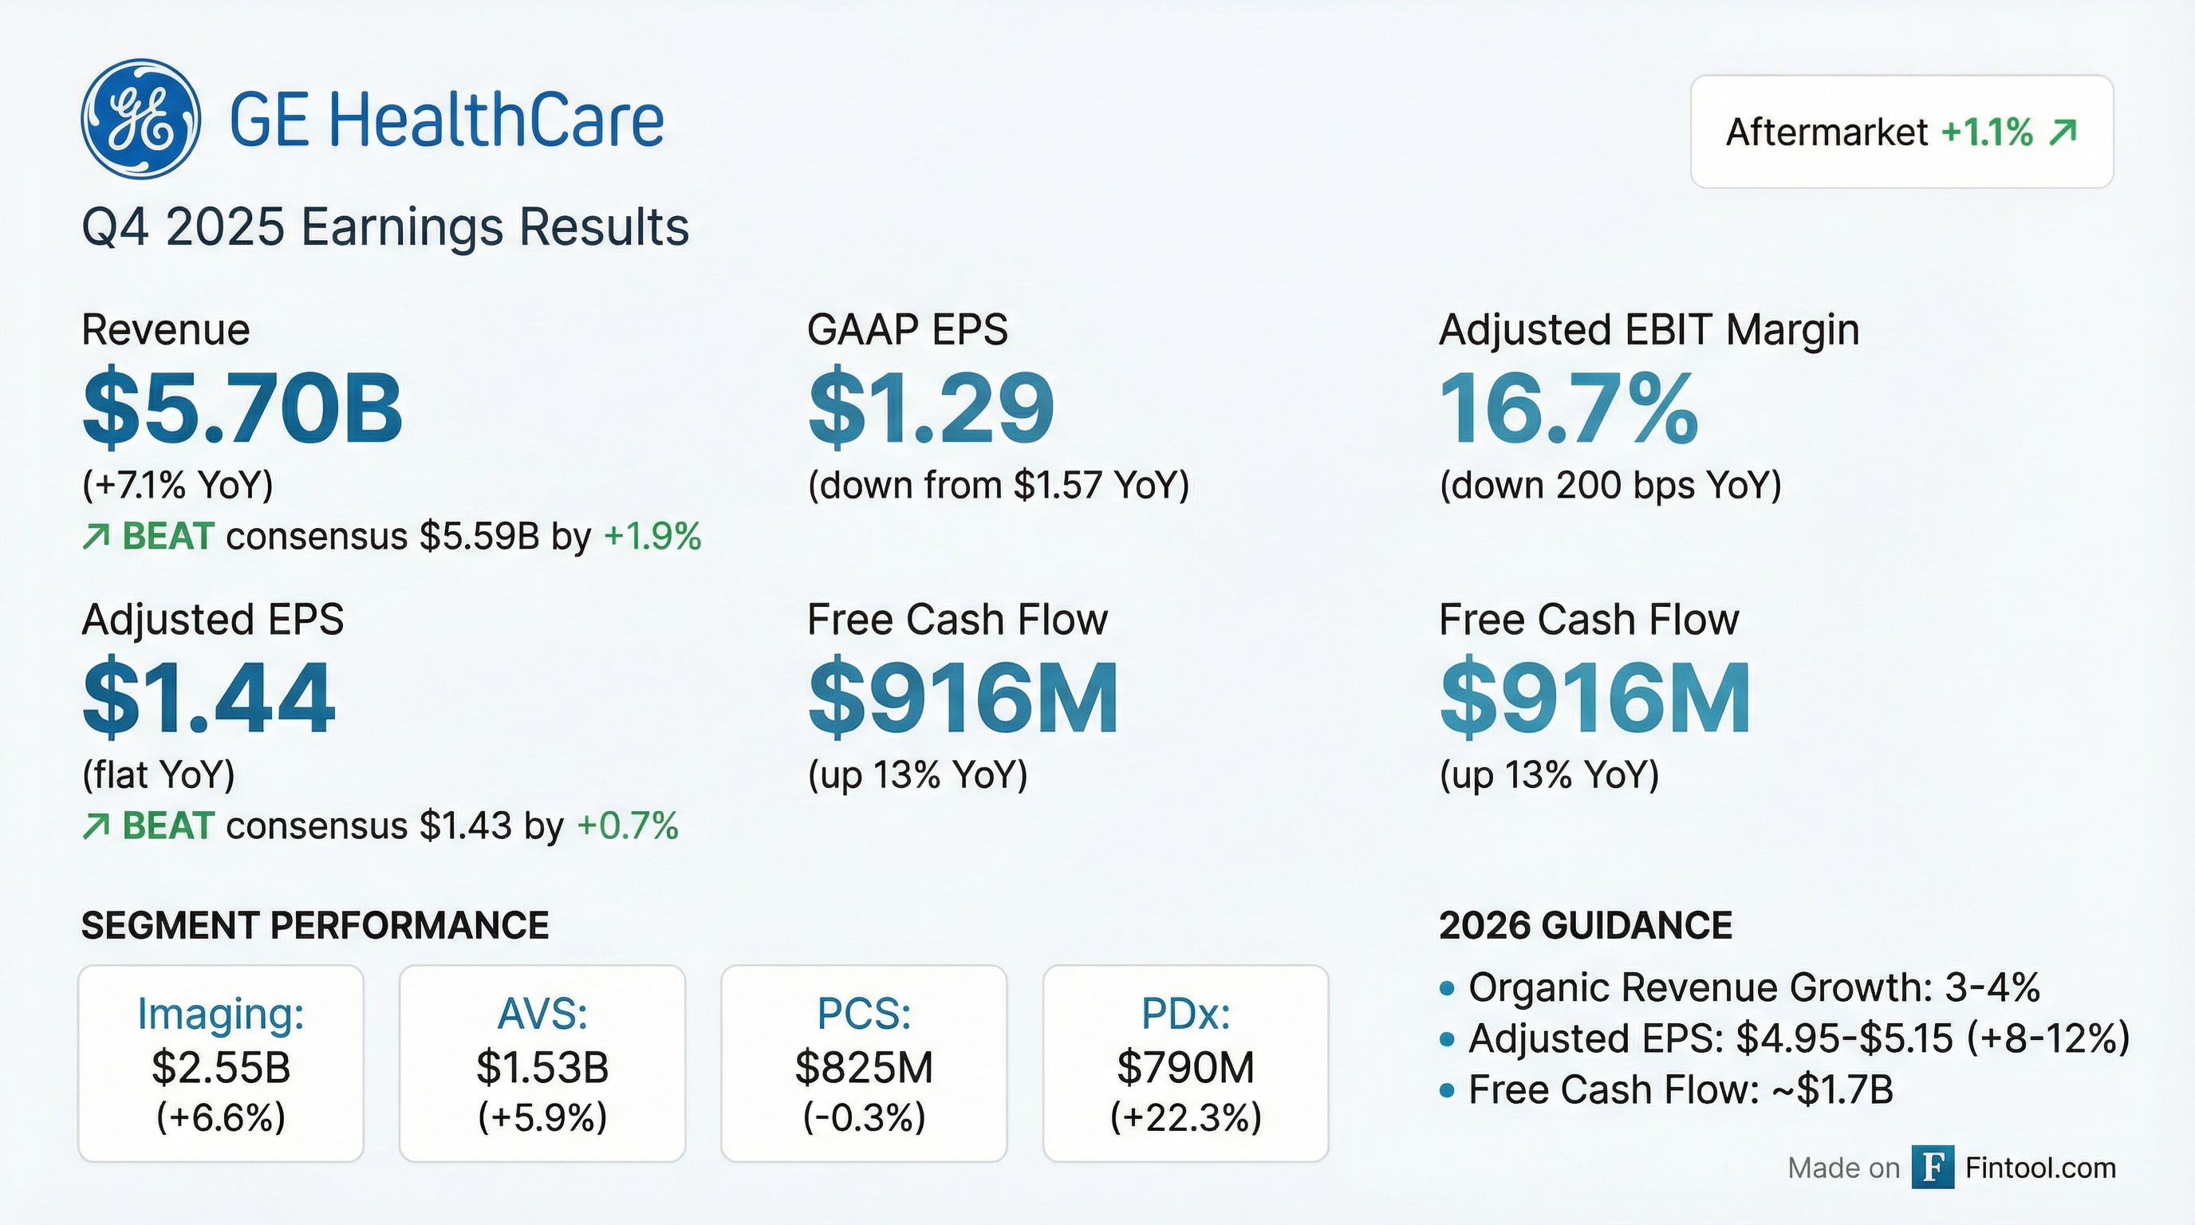The image size is (2195, 1225).
Task: Select the Imaging segment card
Action: point(221,1063)
